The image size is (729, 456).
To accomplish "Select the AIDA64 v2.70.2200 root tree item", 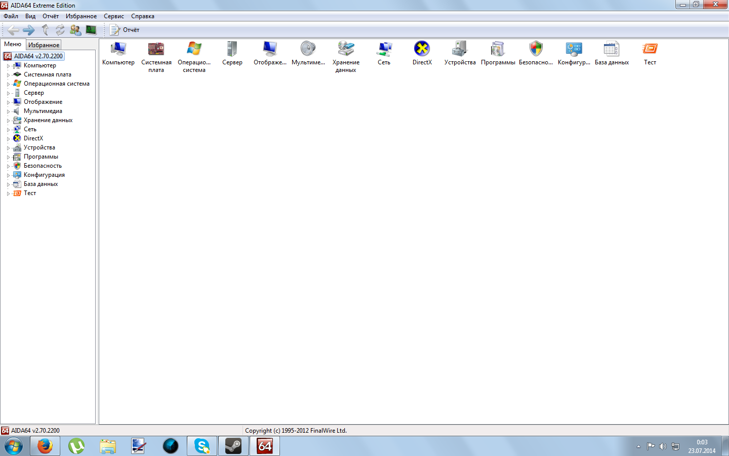I will point(38,56).
